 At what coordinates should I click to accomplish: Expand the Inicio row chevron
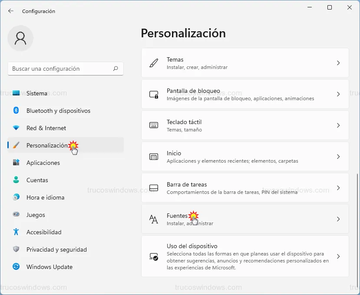(338, 157)
